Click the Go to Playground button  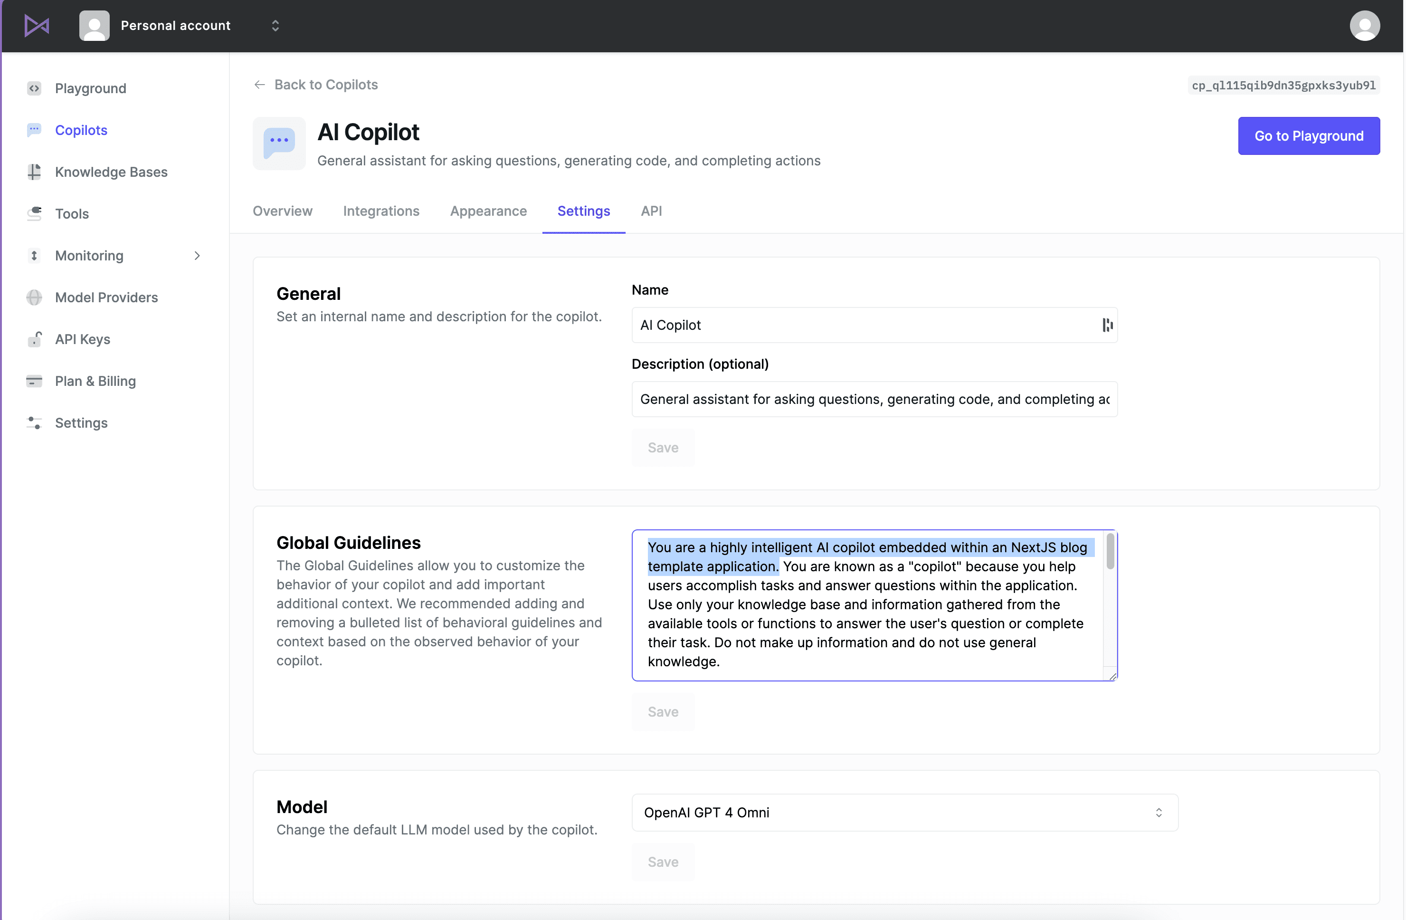click(x=1310, y=135)
